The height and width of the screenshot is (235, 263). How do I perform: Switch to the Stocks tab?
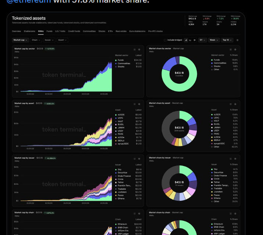point(102,31)
